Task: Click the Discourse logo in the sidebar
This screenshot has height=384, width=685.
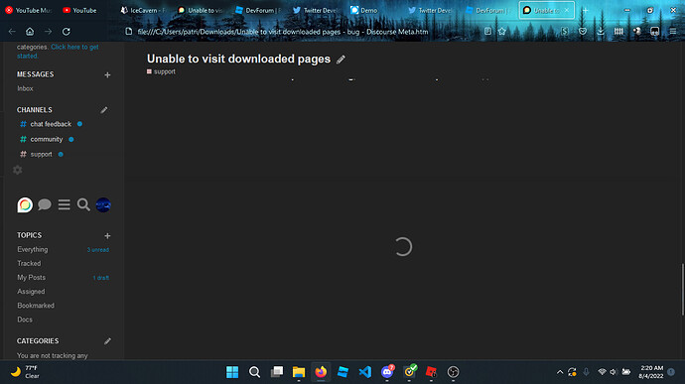Action: pyautogui.click(x=25, y=204)
